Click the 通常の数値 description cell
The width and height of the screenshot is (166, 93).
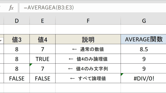[88, 49]
